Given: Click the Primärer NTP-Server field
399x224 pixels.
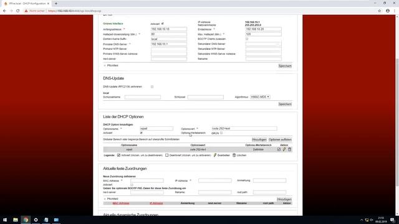Looking at the screenshot, I should coord(169,49).
